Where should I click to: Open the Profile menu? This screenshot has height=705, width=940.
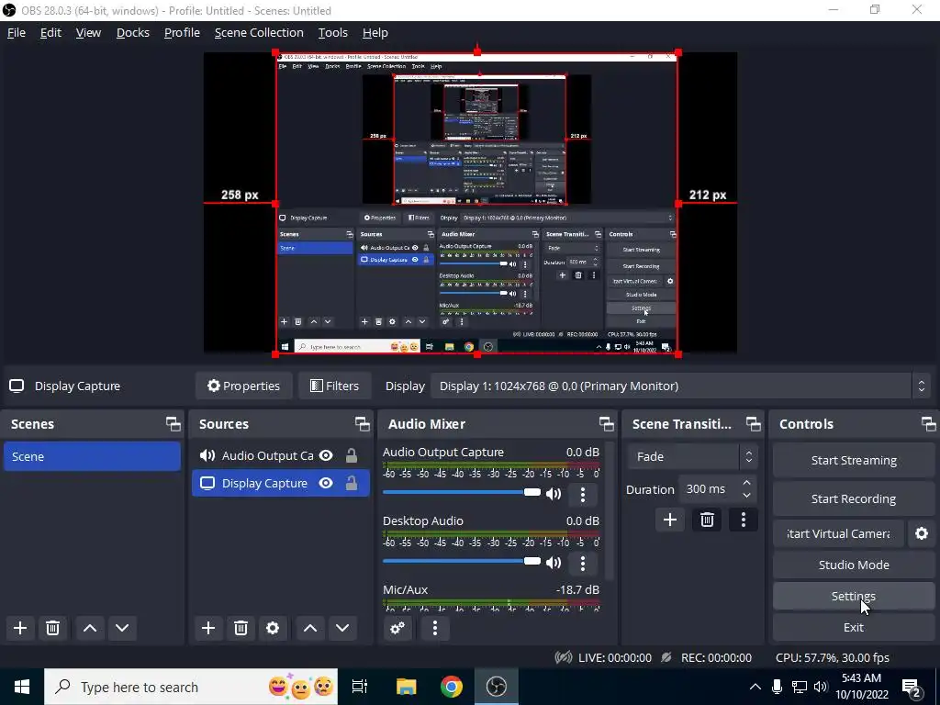(182, 32)
